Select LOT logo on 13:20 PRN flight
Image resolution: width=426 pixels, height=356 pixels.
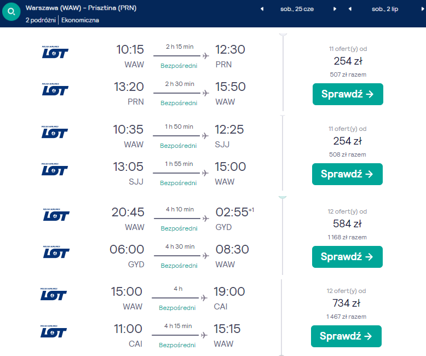55,89
